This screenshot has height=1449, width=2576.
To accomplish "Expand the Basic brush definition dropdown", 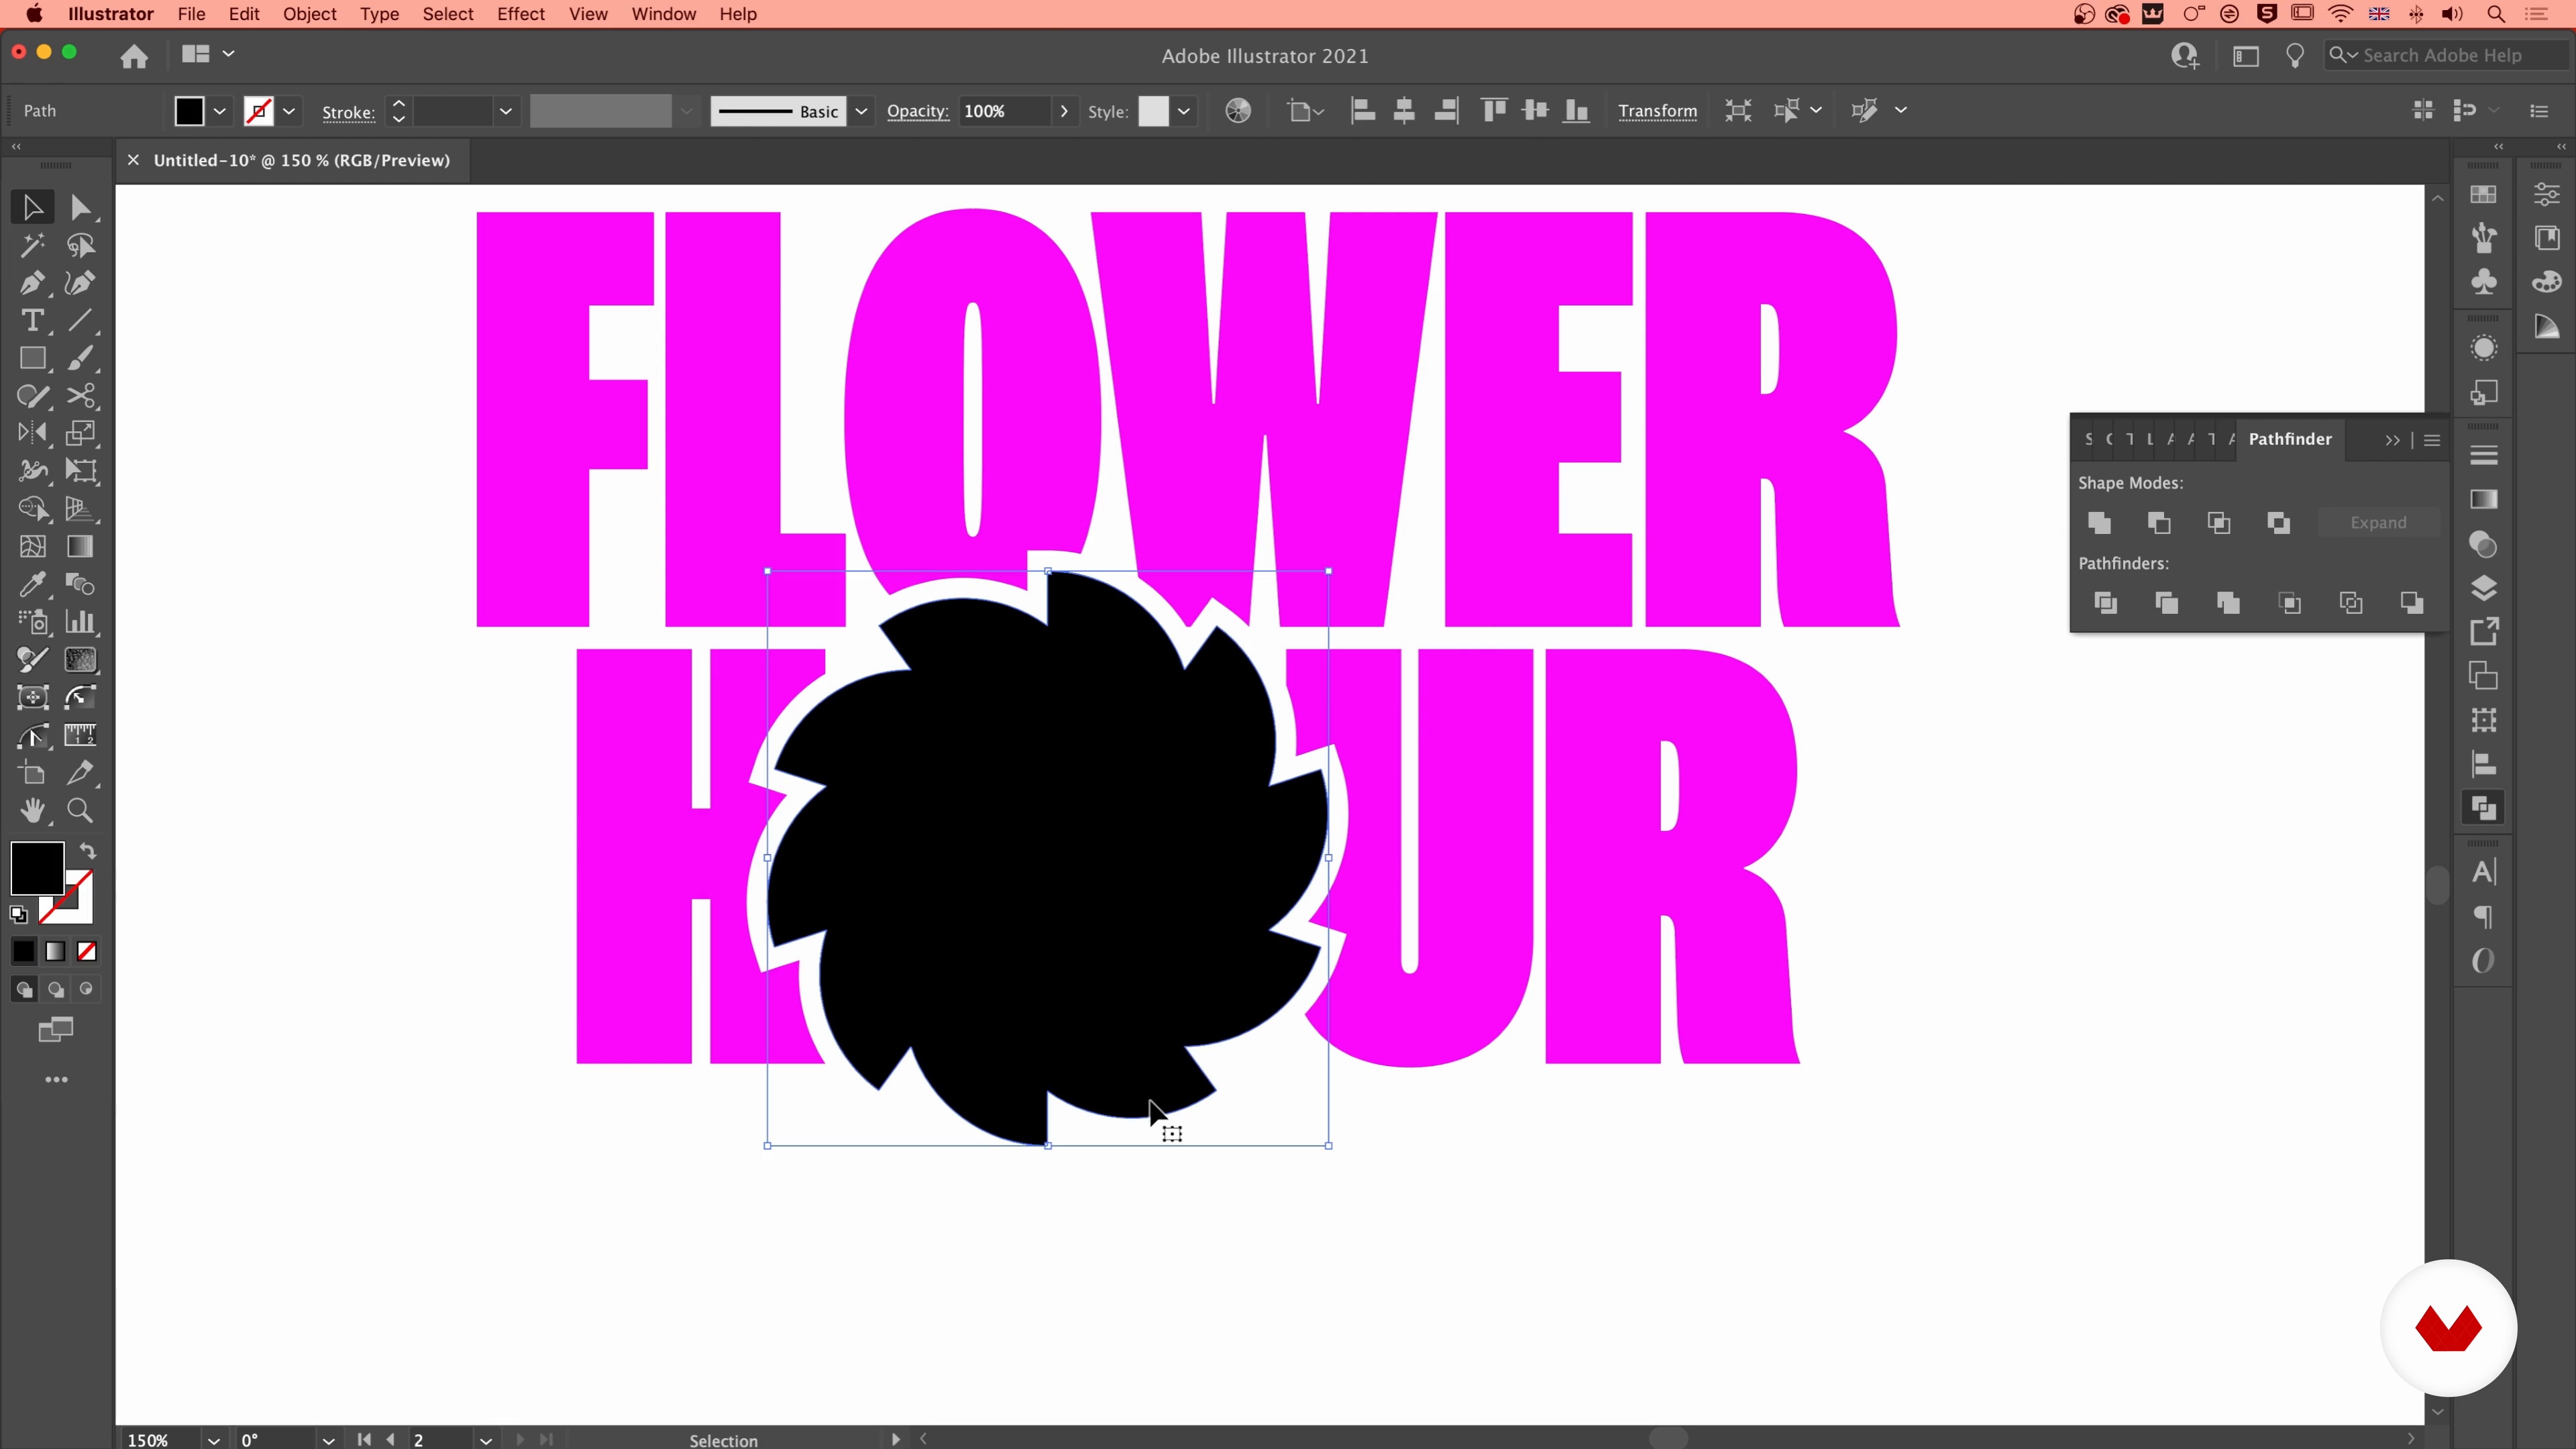I will point(861,111).
